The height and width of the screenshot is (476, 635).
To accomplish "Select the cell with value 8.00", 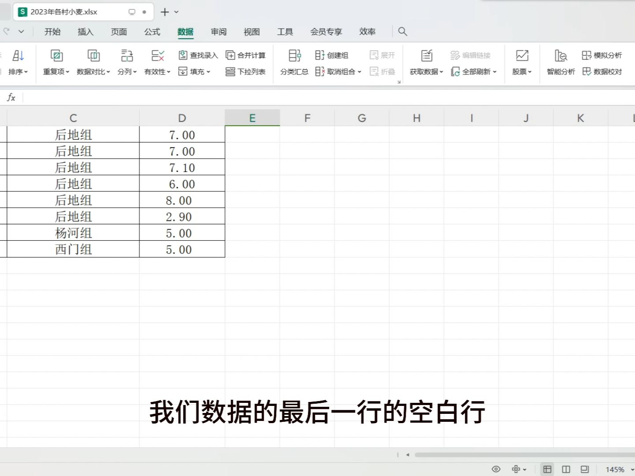I will tap(182, 200).
